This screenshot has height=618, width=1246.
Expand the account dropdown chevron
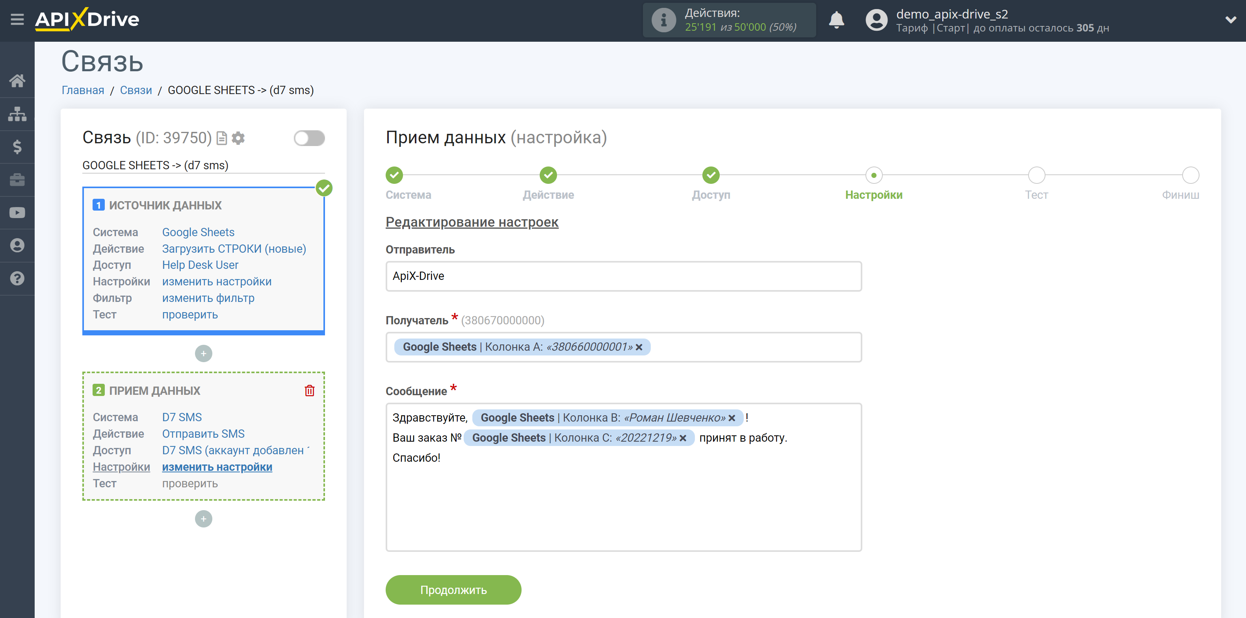(1231, 20)
